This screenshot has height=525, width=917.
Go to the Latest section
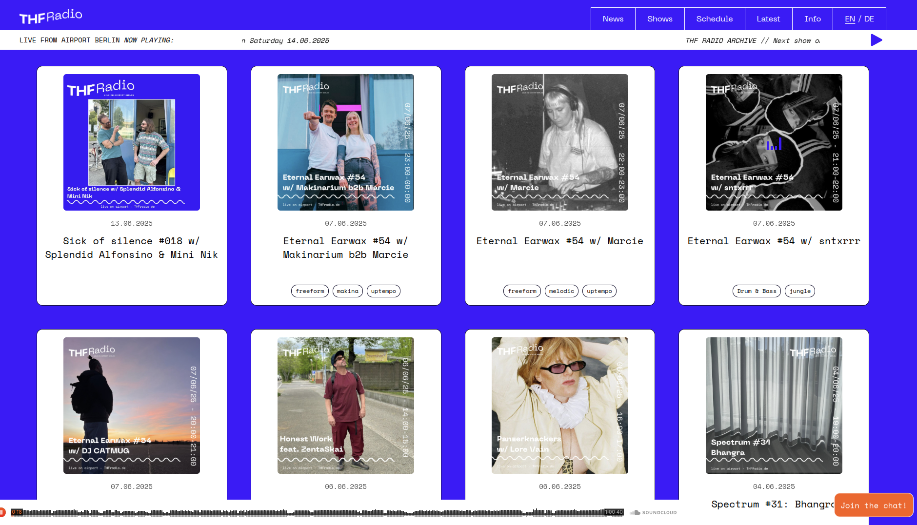[x=769, y=19]
